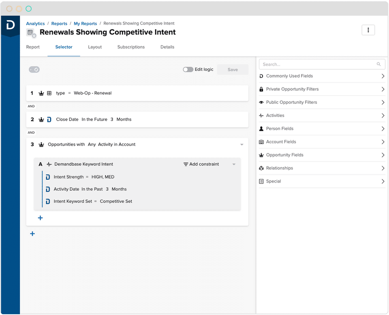Go to Reports breadcrumb link

pyautogui.click(x=59, y=23)
